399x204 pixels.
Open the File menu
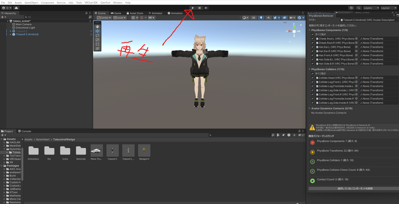click(x=3, y=3)
